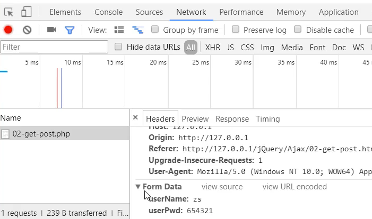
Task: Clear the network log icon
Action: (27, 30)
